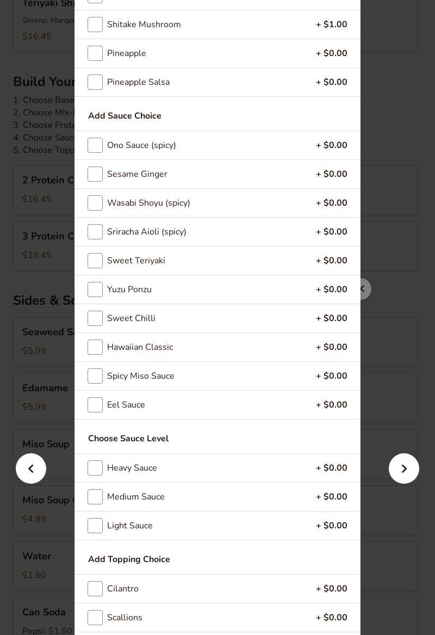
Task: Enable Sesame Ginger sauce
Action: (x=95, y=174)
